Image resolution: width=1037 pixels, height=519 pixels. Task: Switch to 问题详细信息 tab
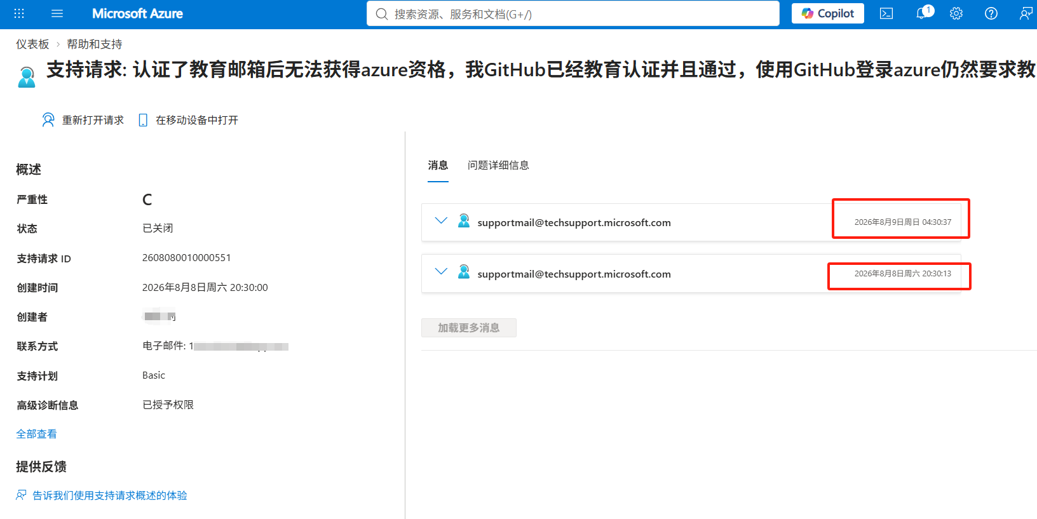[498, 165]
